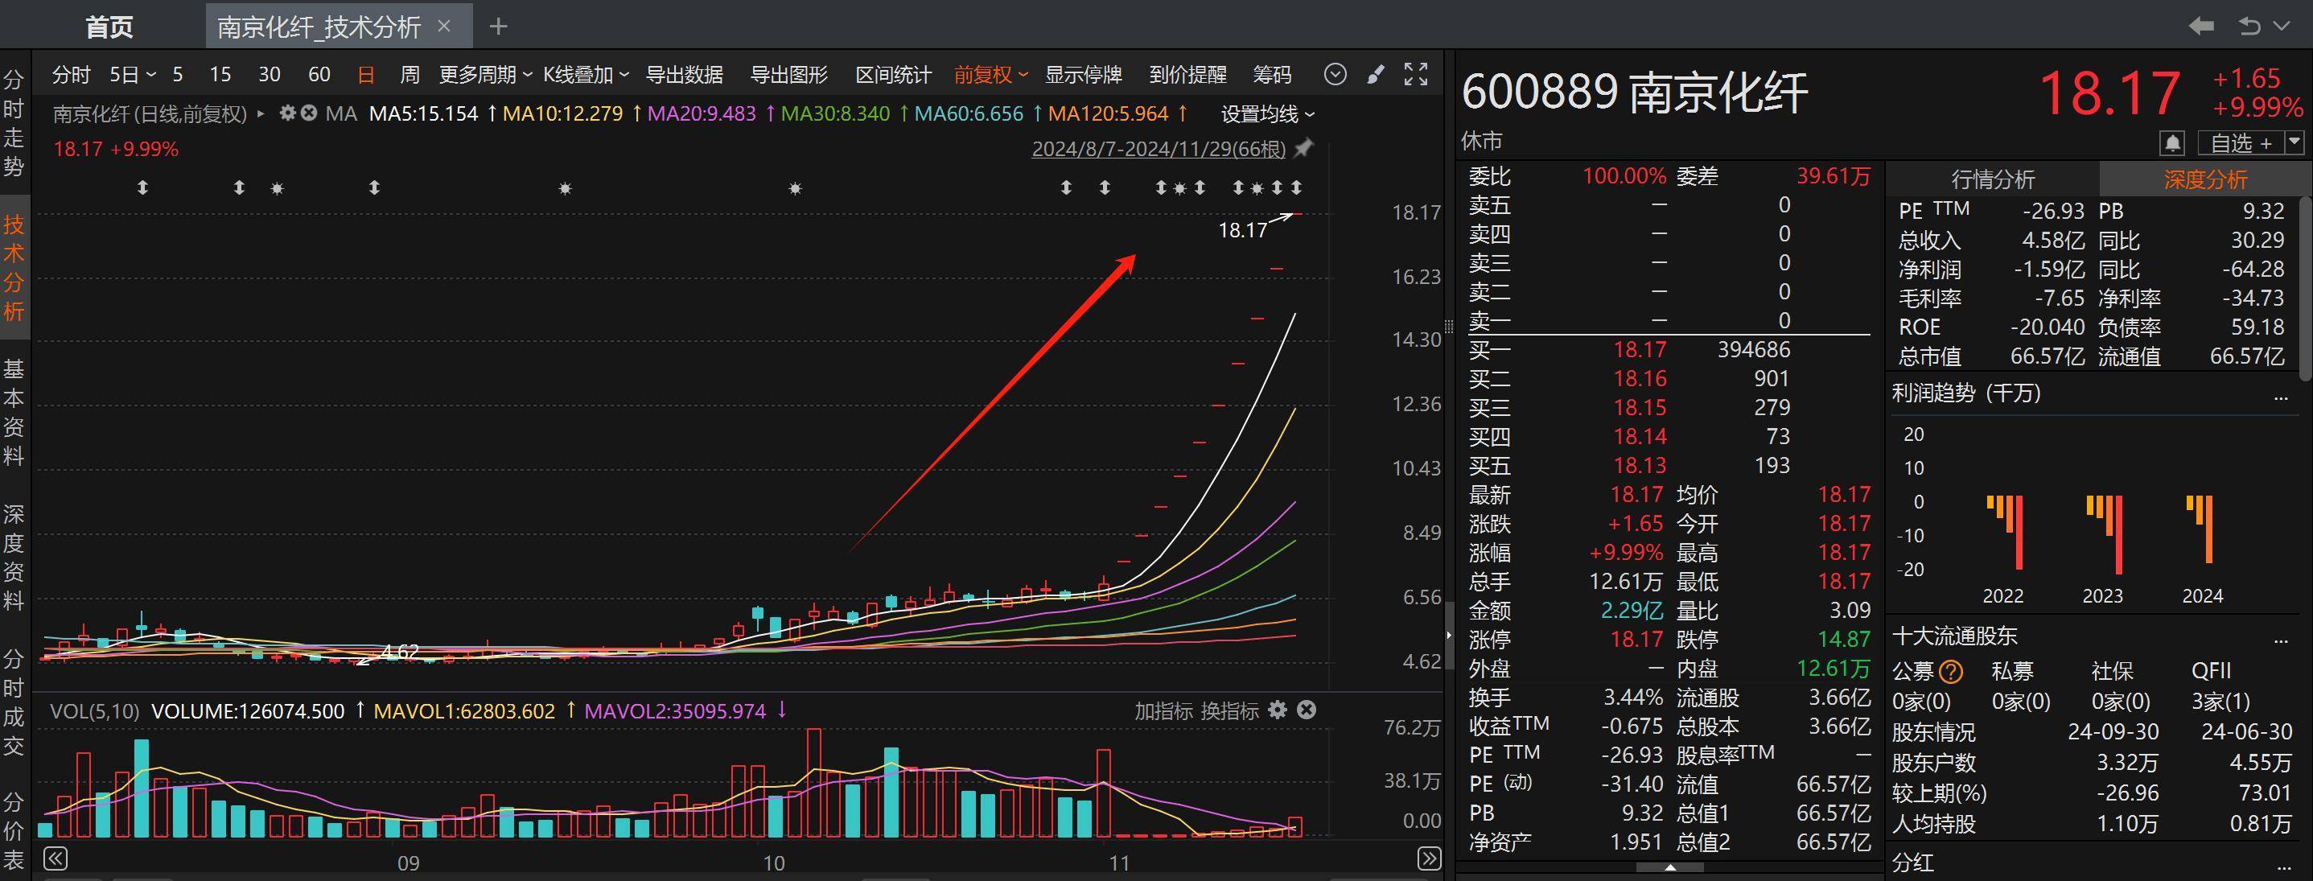Viewport: 2313px width, 881px height.
Task: Click the pin icon next to the date range
Action: pyautogui.click(x=1304, y=149)
